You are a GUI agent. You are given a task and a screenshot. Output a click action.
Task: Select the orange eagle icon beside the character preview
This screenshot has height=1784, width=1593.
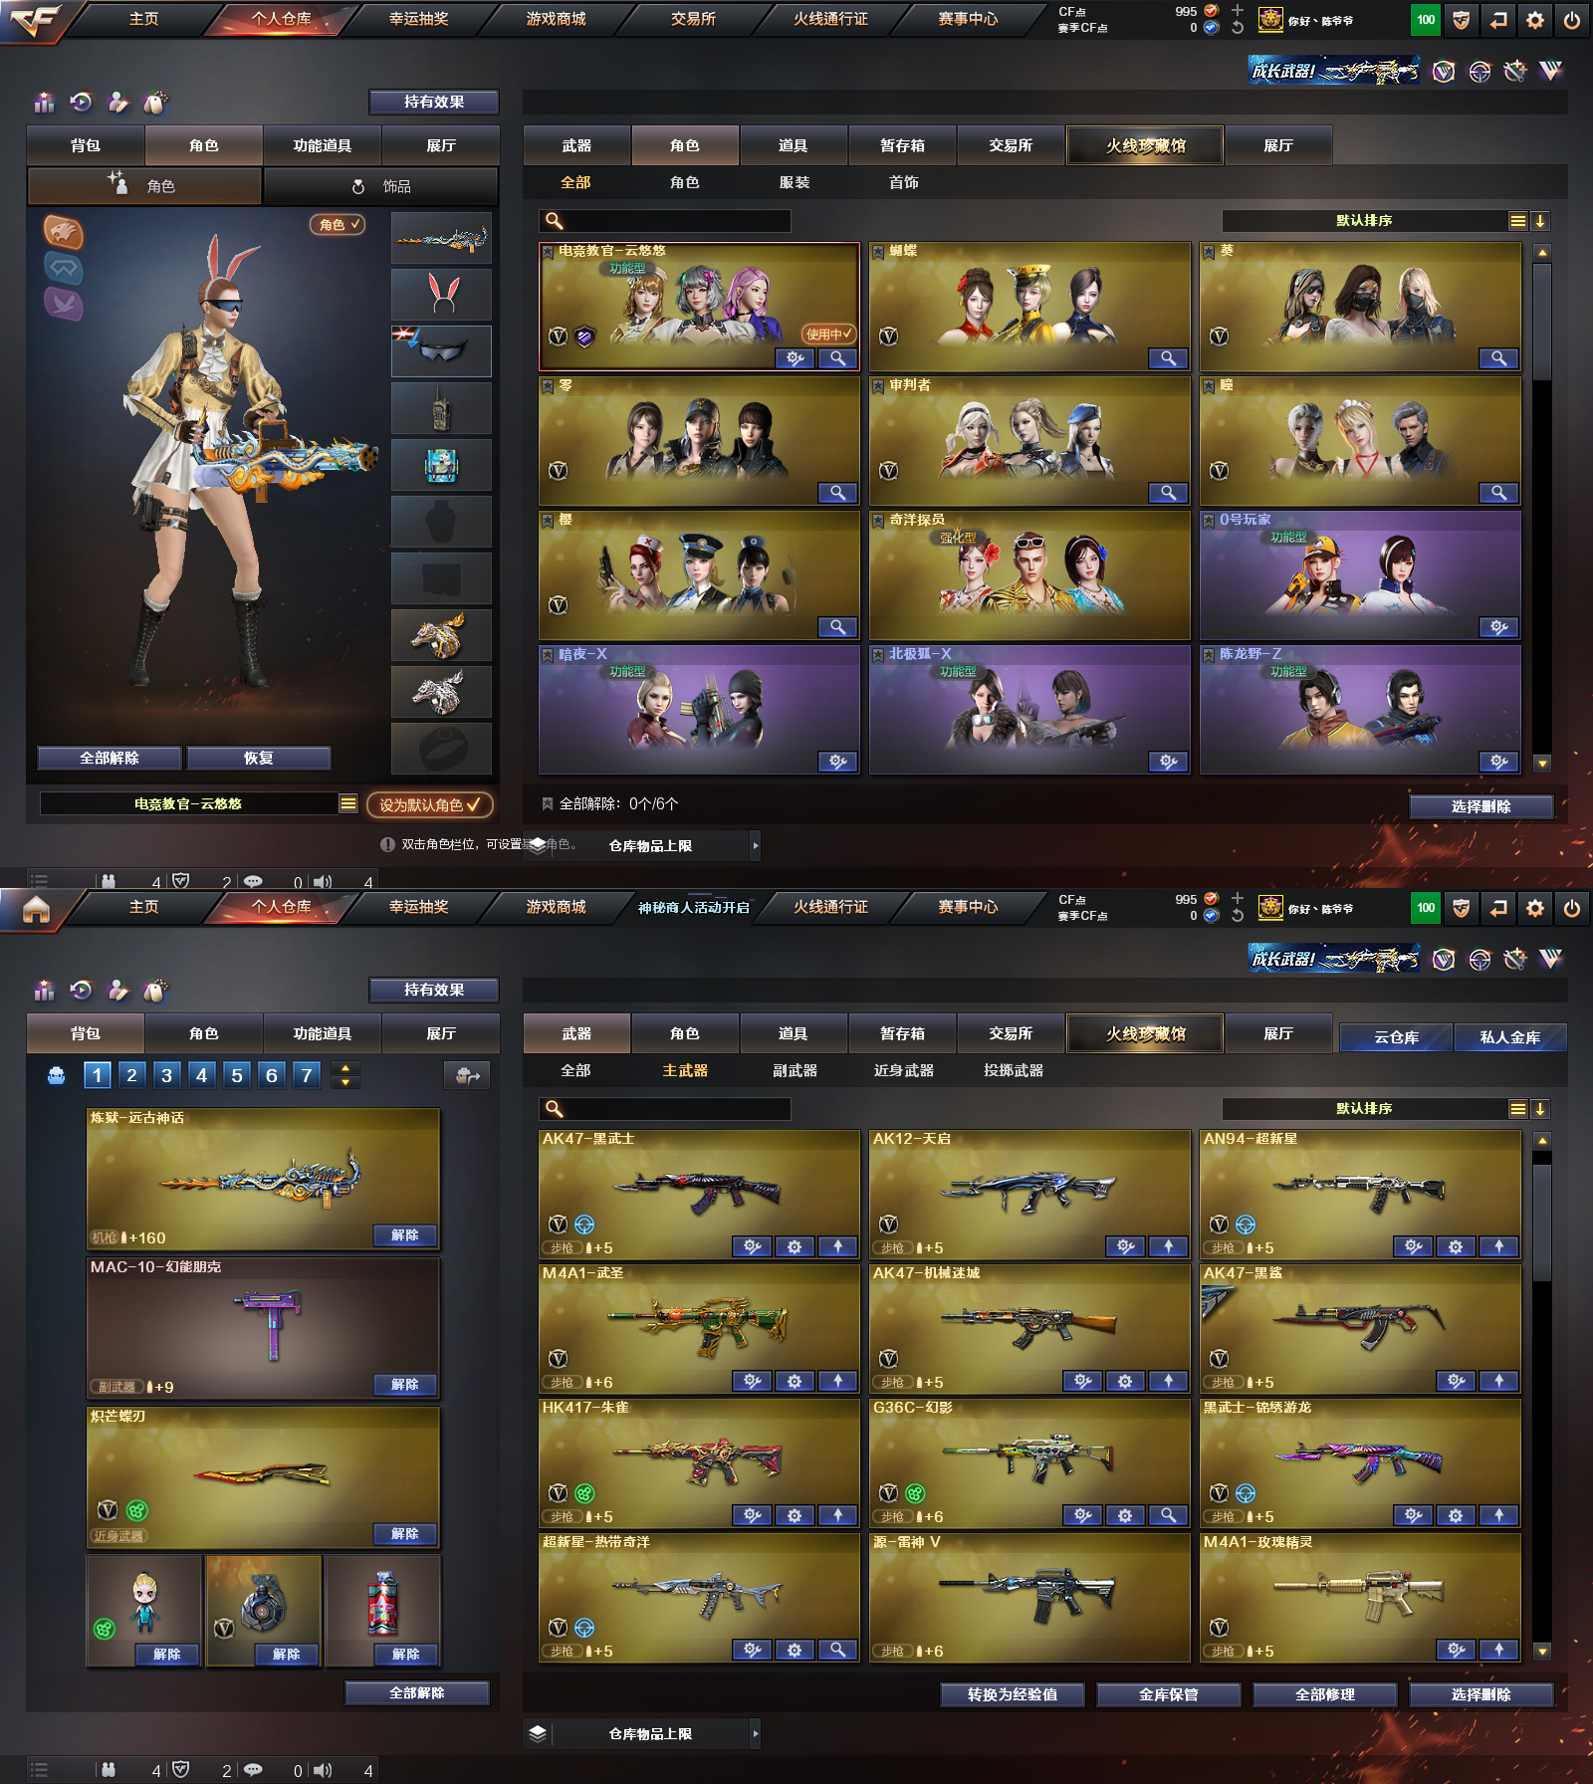63,232
